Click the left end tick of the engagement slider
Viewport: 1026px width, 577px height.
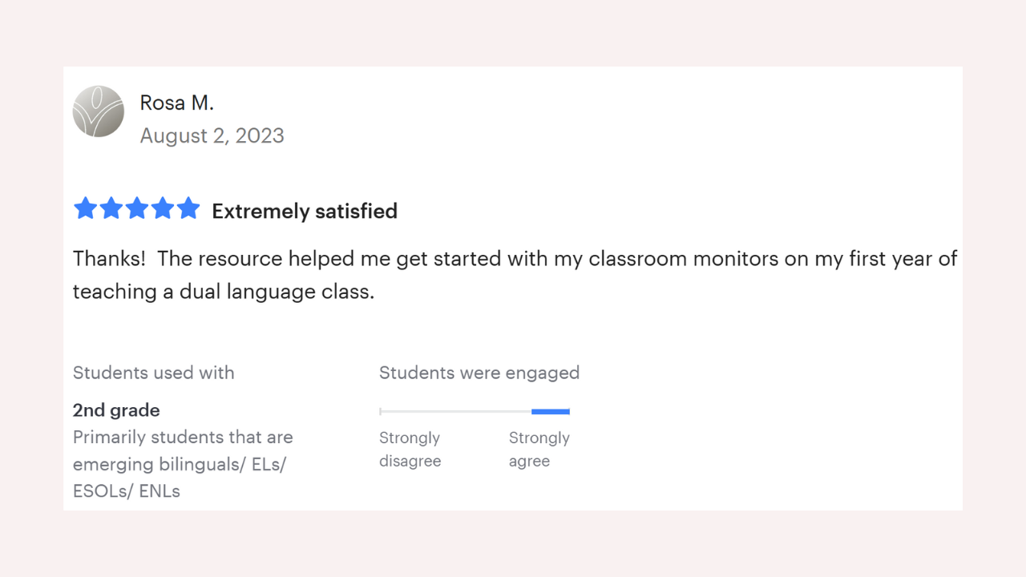point(381,412)
